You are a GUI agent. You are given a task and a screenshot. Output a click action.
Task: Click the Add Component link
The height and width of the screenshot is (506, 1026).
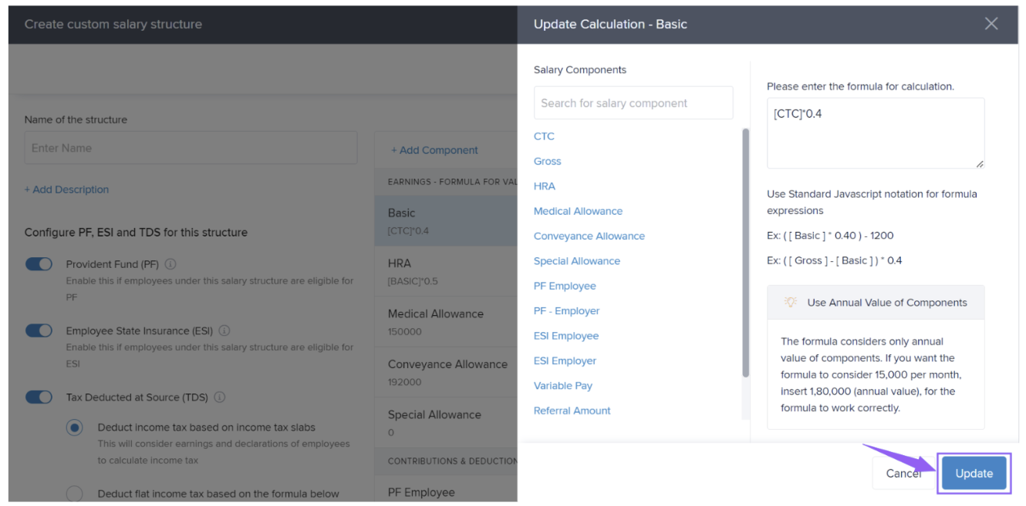(x=434, y=150)
